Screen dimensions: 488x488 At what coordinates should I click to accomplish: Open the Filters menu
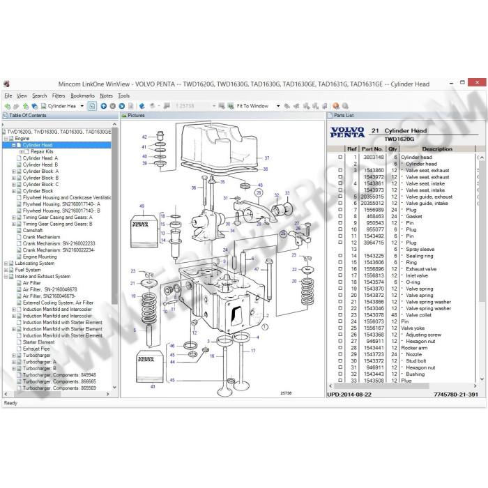point(59,96)
